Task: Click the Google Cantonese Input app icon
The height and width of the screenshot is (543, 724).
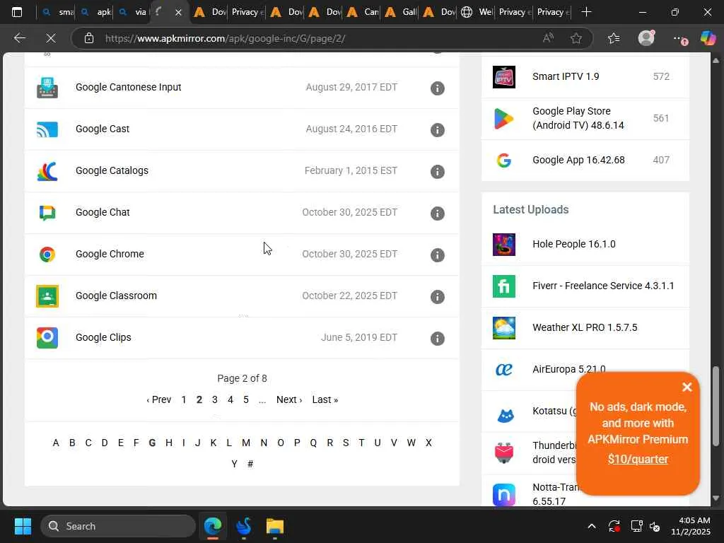Action: [x=47, y=88]
